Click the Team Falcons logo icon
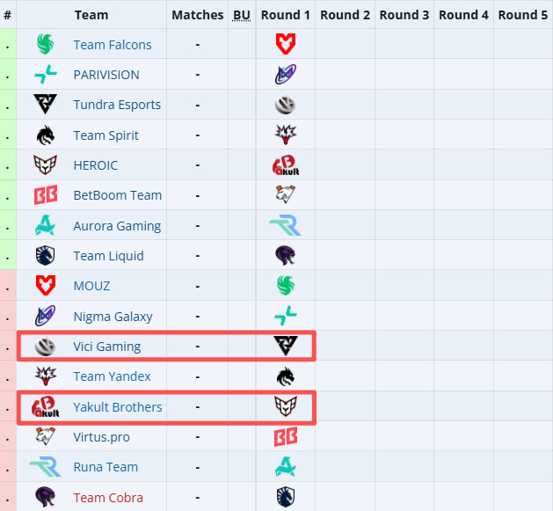The width and height of the screenshot is (553, 511). click(x=45, y=45)
